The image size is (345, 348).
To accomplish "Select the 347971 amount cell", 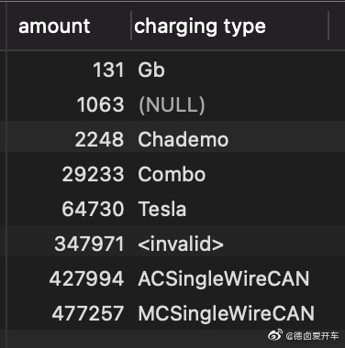I will [89, 245].
